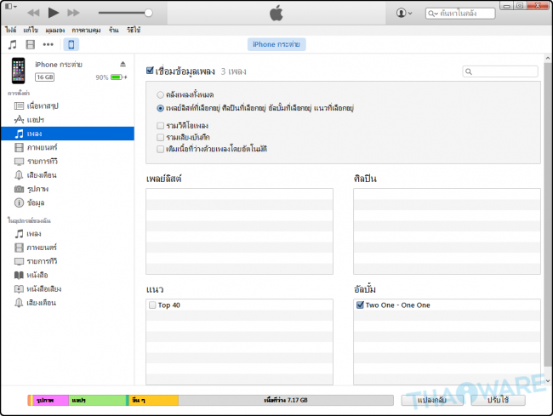Click ปรับใช้ apply button
553x416 pixels.
(498, 400)
